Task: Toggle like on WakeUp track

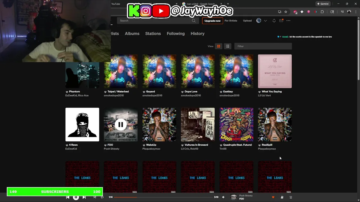Action: [x=144, y=145]
